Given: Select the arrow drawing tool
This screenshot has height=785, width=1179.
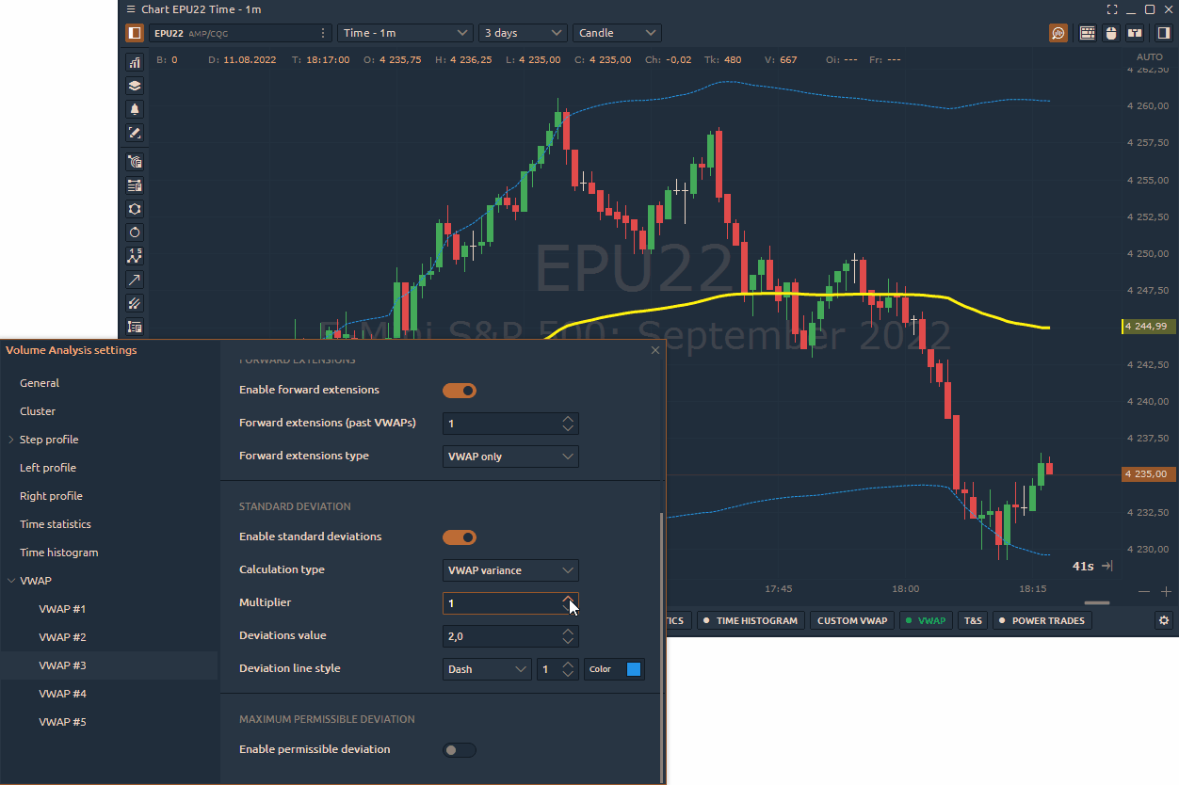Looking at the screenshot, I should point(135,280).
